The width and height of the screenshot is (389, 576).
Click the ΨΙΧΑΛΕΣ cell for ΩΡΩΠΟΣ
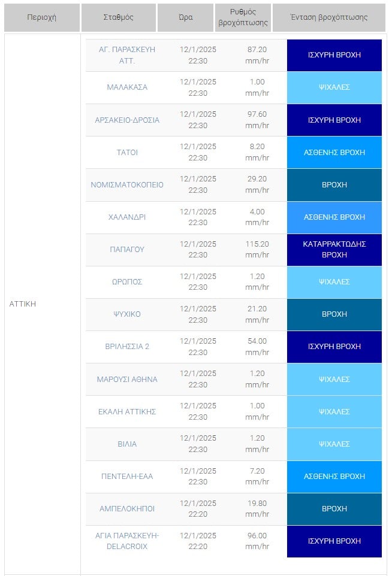[x=334, y=282]
